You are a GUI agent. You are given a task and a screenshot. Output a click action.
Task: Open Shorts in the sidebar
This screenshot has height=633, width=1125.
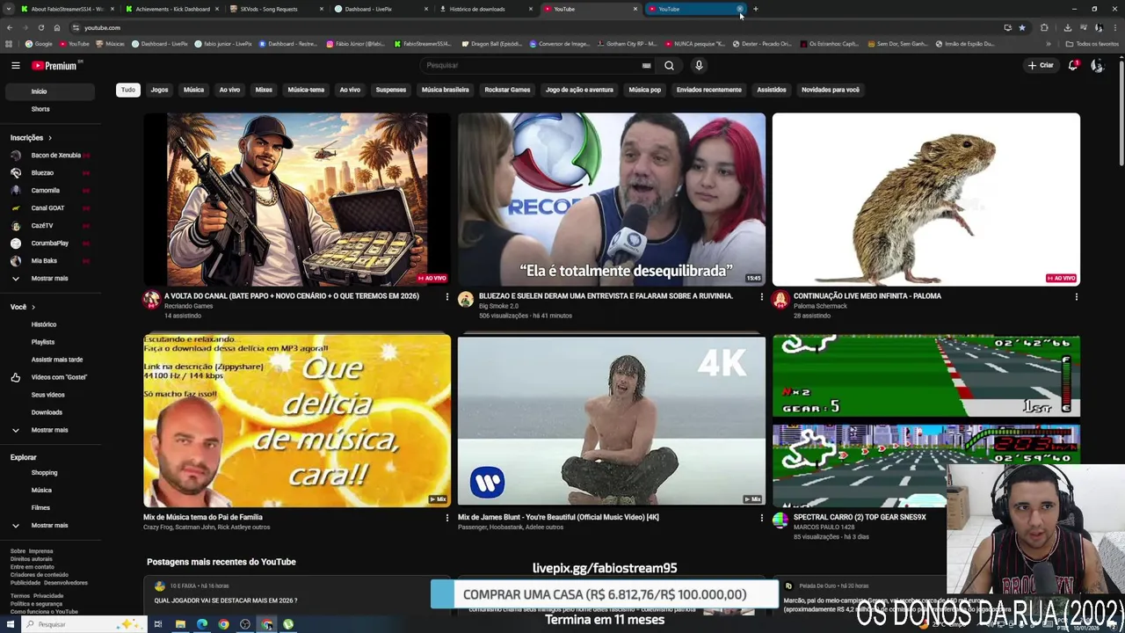click(x=50, y=109)
